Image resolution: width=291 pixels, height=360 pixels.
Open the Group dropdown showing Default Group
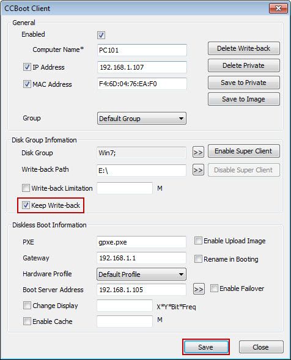click(142, 119)
